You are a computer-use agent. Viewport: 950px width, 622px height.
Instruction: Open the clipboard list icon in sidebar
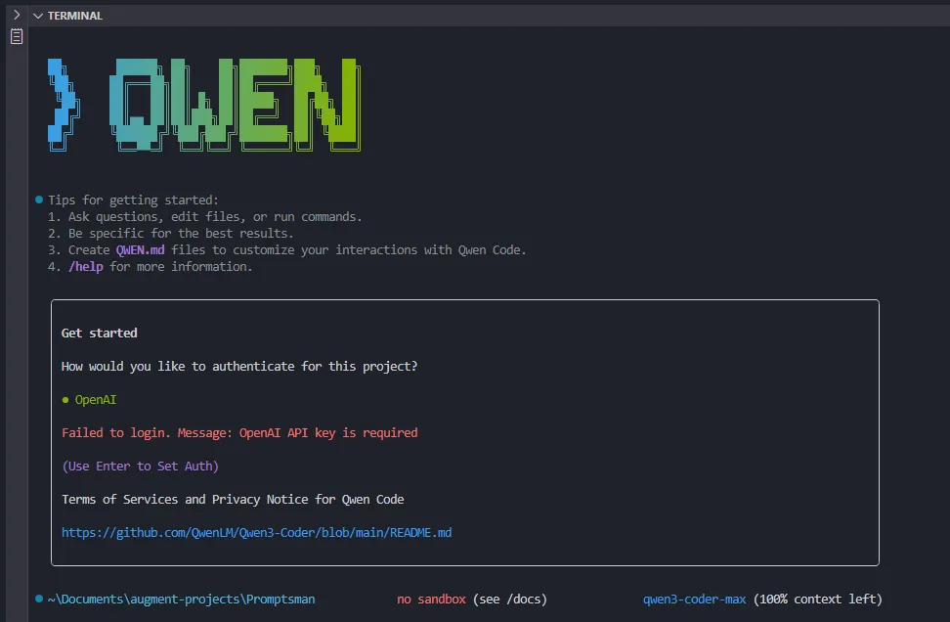point(17,37)
